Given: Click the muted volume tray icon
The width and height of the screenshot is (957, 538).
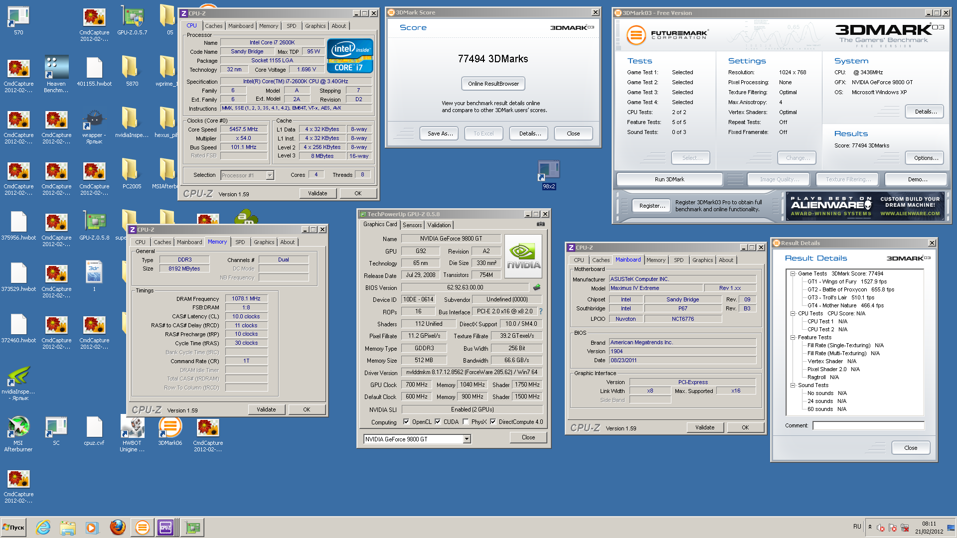Looking at the screenshot, I should 881,528.
